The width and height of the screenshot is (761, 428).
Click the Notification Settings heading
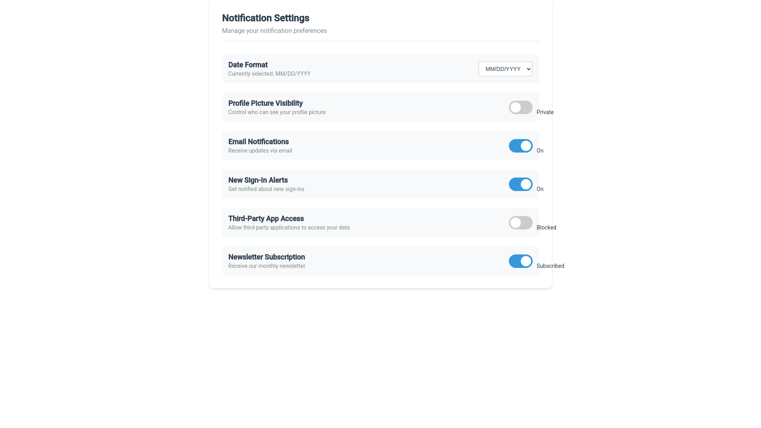click(265, 18)
